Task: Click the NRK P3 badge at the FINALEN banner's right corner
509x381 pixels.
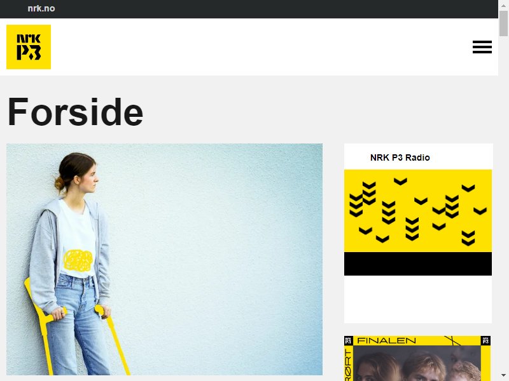Action: pos(485,340)
